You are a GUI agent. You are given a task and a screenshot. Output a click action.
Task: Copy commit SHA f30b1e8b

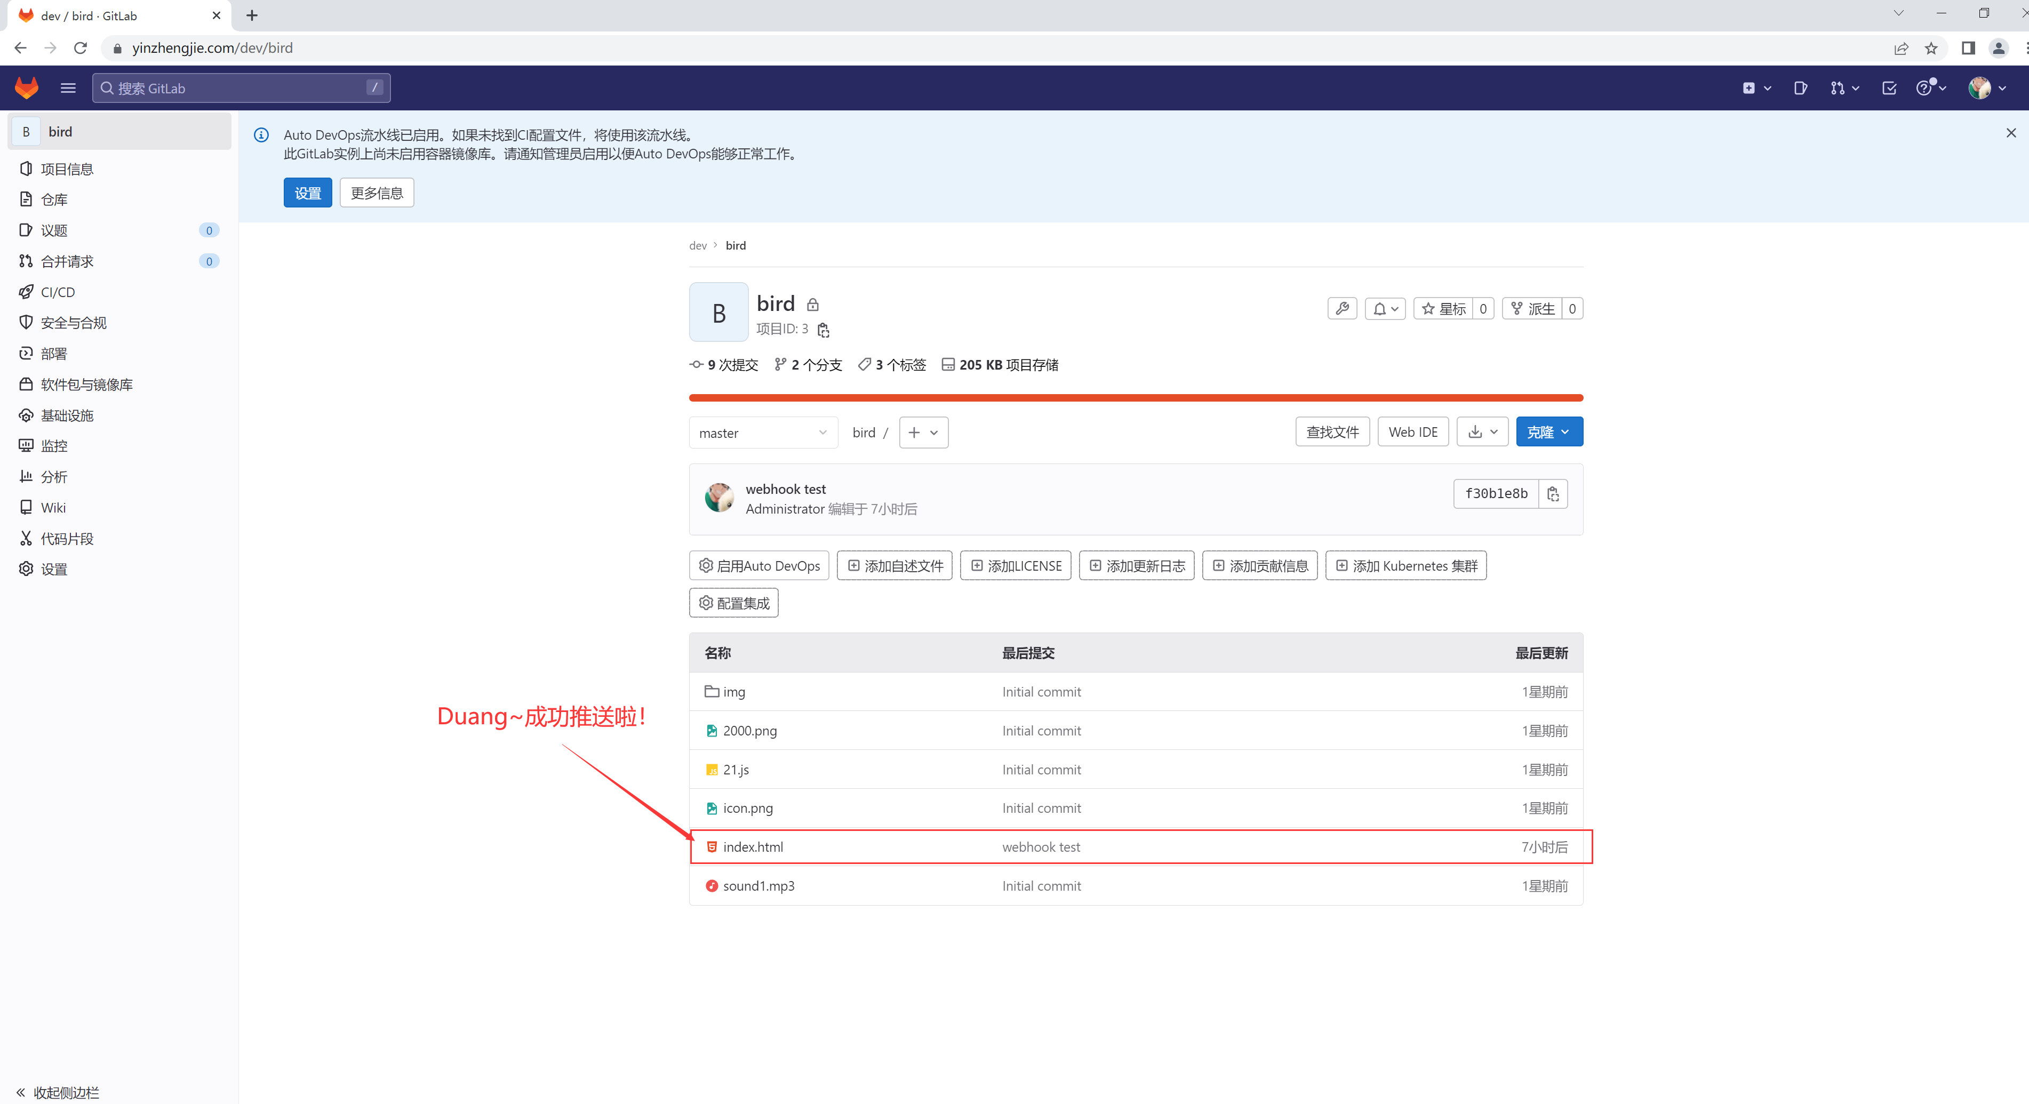pyautogui.click(x=1553, y=494)
